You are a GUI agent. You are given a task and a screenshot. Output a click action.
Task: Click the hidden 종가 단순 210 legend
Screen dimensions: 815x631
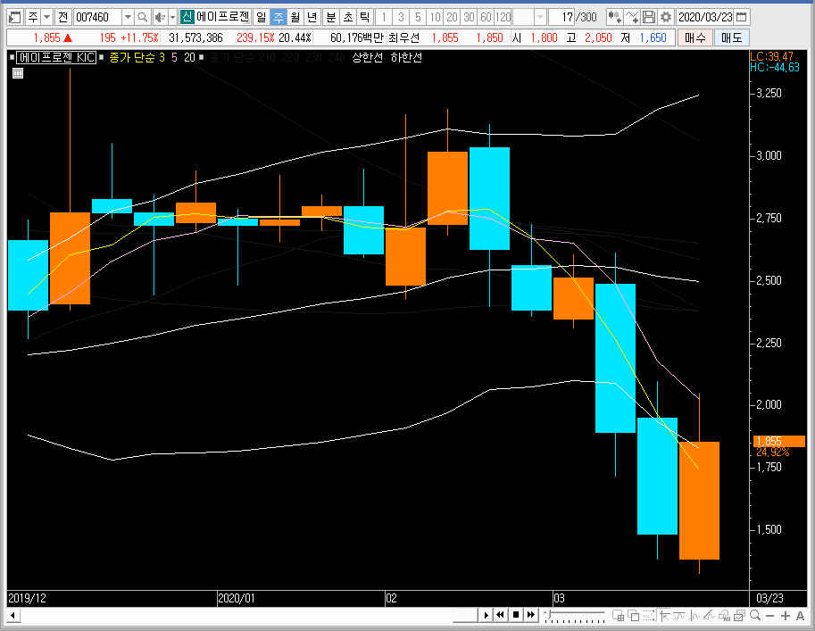242,57
